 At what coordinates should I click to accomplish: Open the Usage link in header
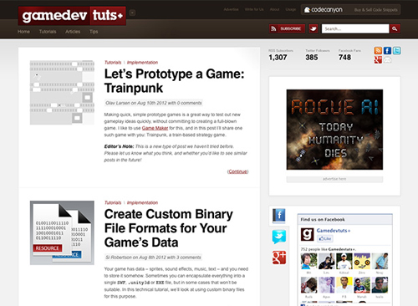pyautogui.click(x=291, y=9)
